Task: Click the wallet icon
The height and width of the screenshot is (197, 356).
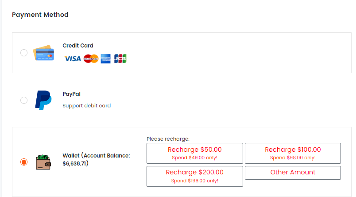Action: [x=43, y=162]
